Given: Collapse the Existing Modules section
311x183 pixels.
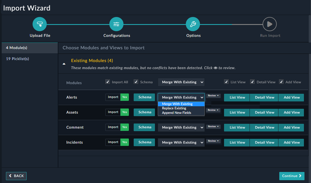Looking at the screenshot, I should [x=64, y=64].
